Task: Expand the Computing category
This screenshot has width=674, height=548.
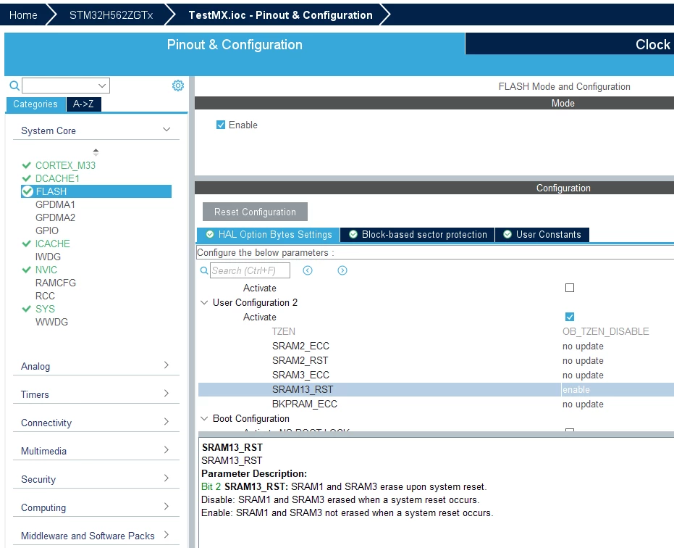Action: (x=167, y=507)
